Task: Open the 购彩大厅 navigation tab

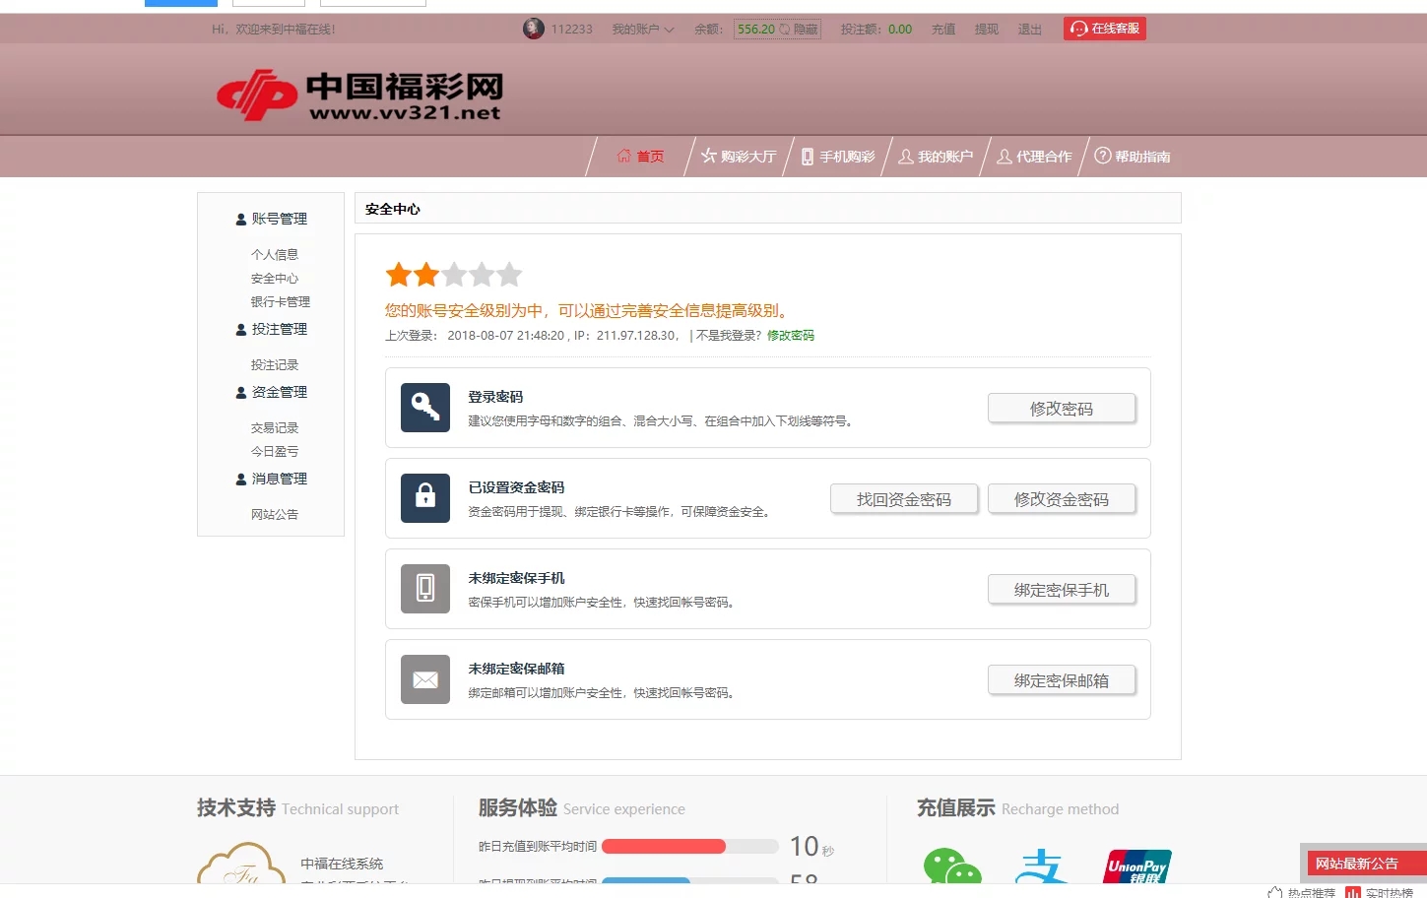Action: coord(739,157)
